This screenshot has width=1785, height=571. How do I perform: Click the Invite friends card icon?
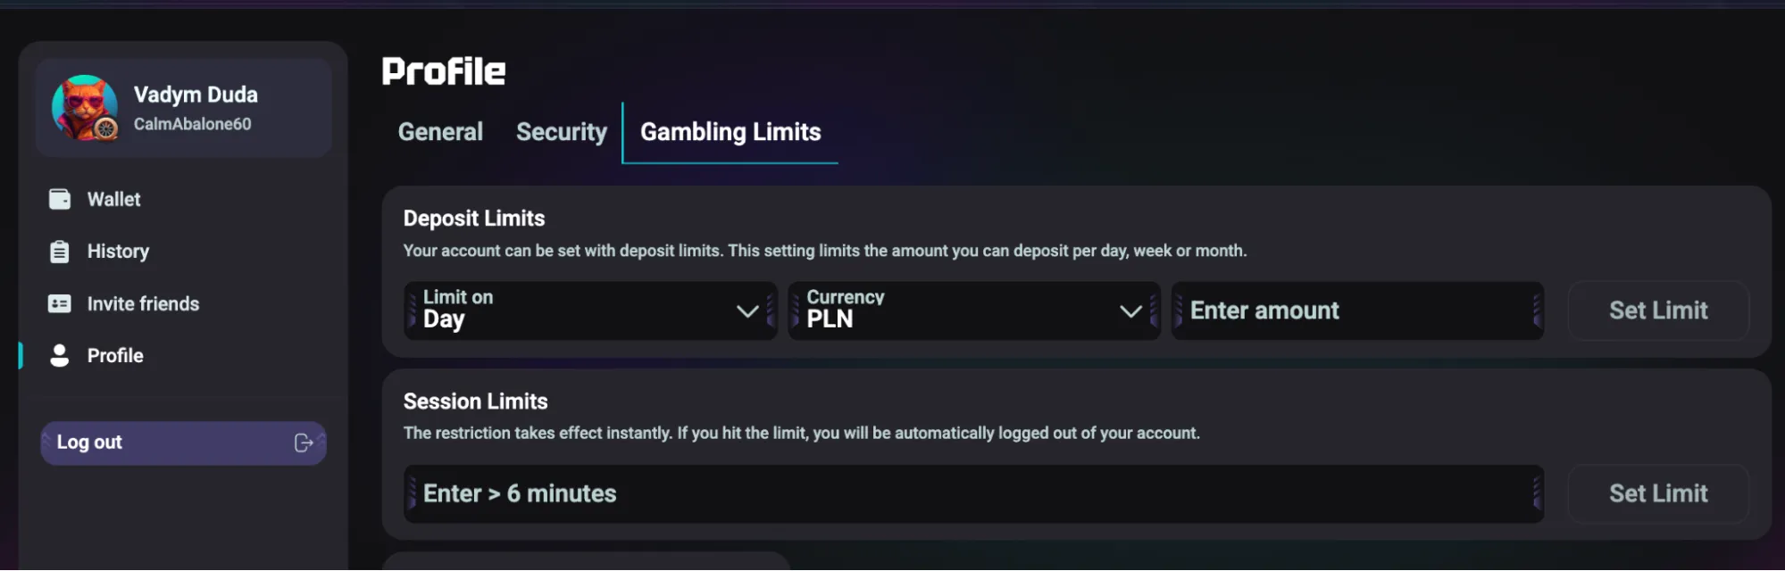point(60,304)
